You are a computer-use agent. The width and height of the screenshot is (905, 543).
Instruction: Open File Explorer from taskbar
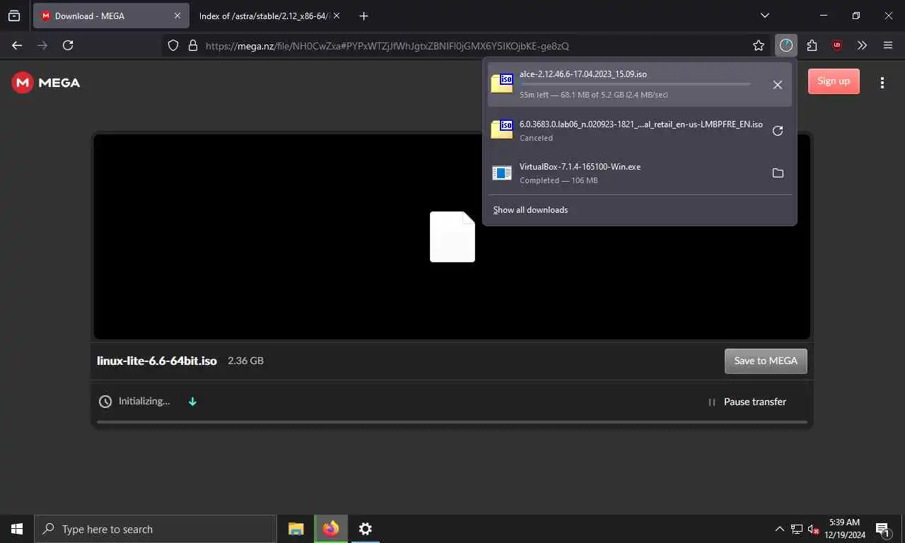coord(296,529)
